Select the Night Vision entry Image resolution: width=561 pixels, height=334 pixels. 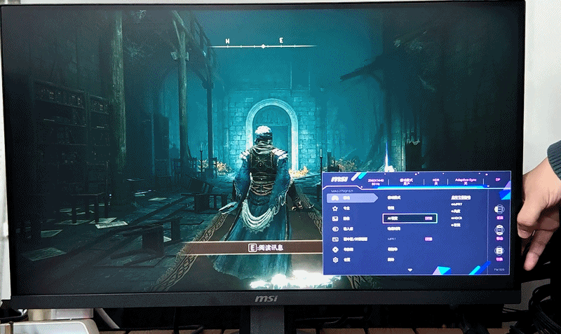point(391,207)
